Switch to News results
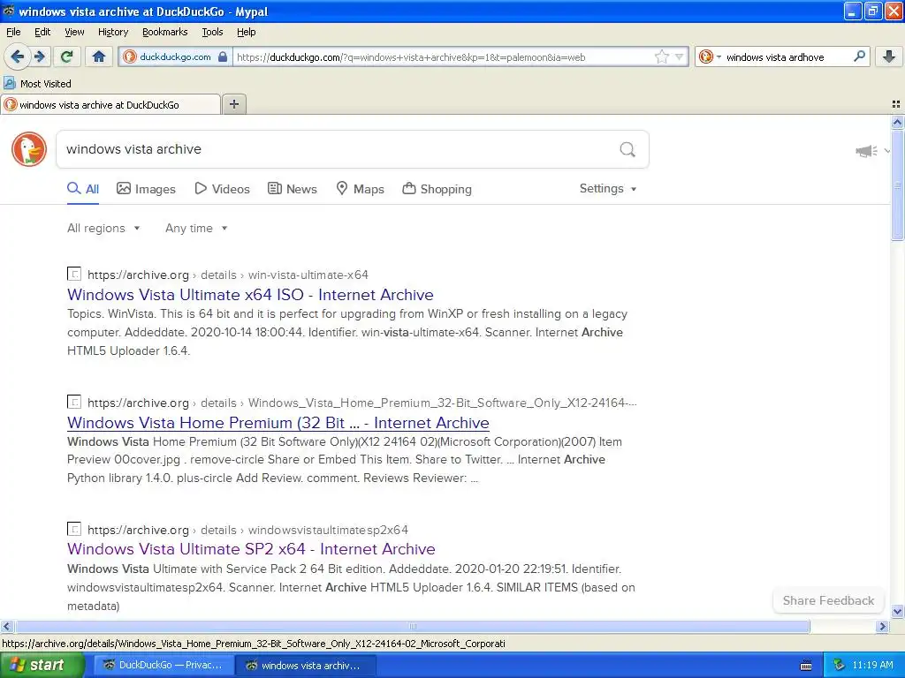 coord(292,189)
